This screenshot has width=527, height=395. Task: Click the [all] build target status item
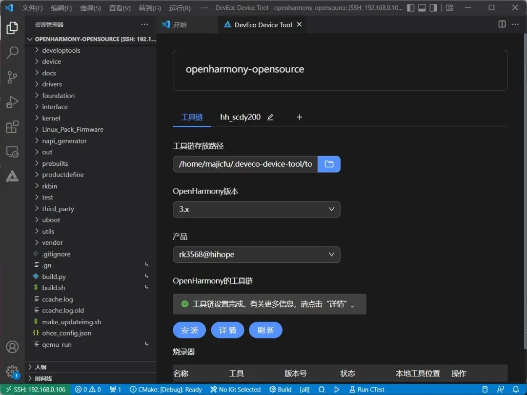pyautogui.click(x=304, y=389)
